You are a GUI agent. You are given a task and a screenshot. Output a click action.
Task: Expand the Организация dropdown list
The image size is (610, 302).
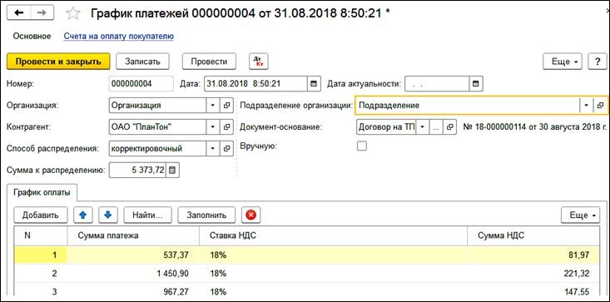coord(213,106)
